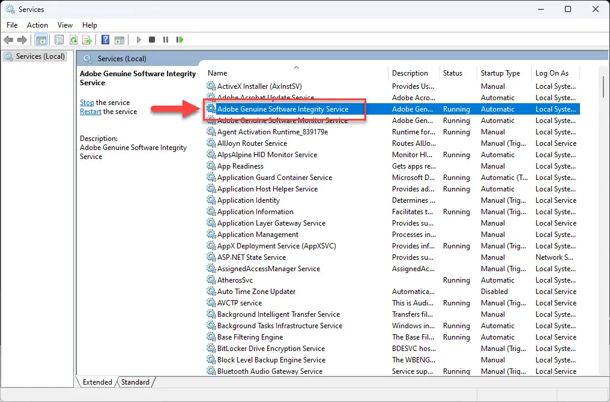Click the Stop Service square icon
This screenshot has height=402, width=610.
point(152,40)
